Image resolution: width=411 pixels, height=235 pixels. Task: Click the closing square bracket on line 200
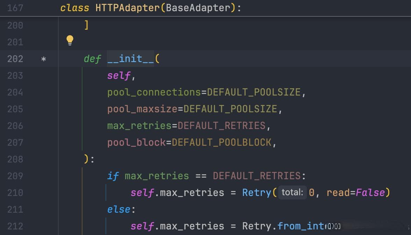pos(87,25)
